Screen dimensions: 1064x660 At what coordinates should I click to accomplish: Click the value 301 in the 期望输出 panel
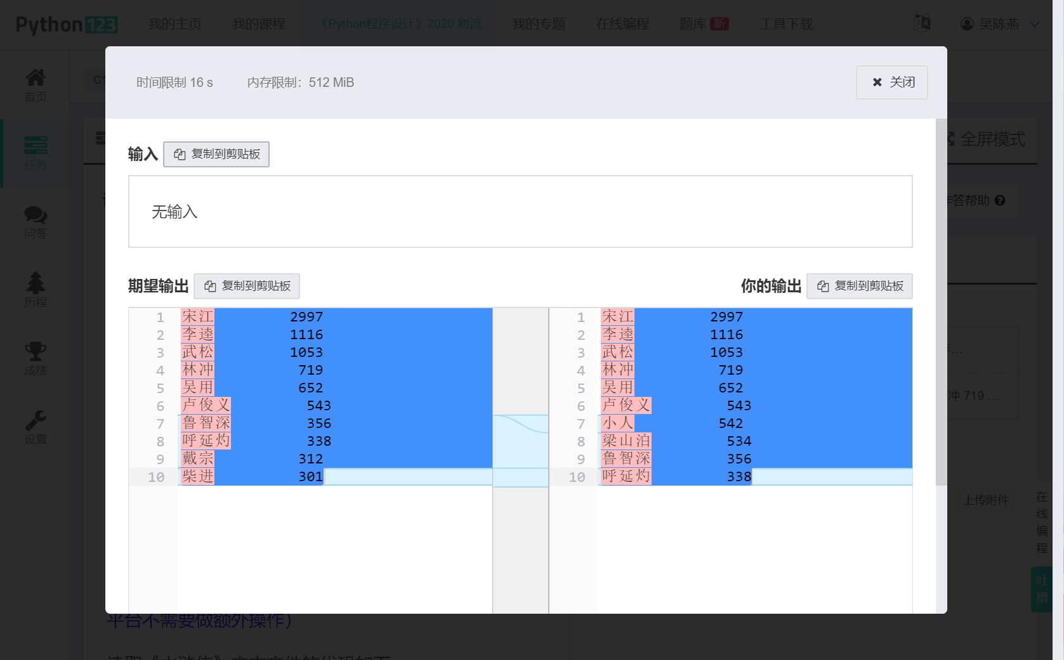311,476
